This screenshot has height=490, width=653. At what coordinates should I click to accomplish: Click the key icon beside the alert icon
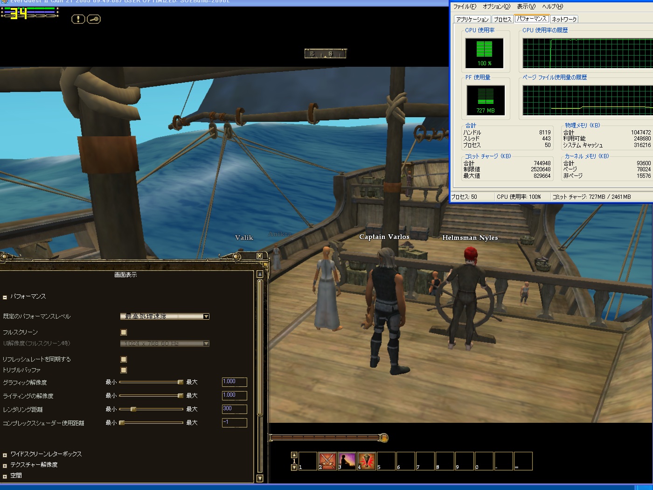click(94, 19)
